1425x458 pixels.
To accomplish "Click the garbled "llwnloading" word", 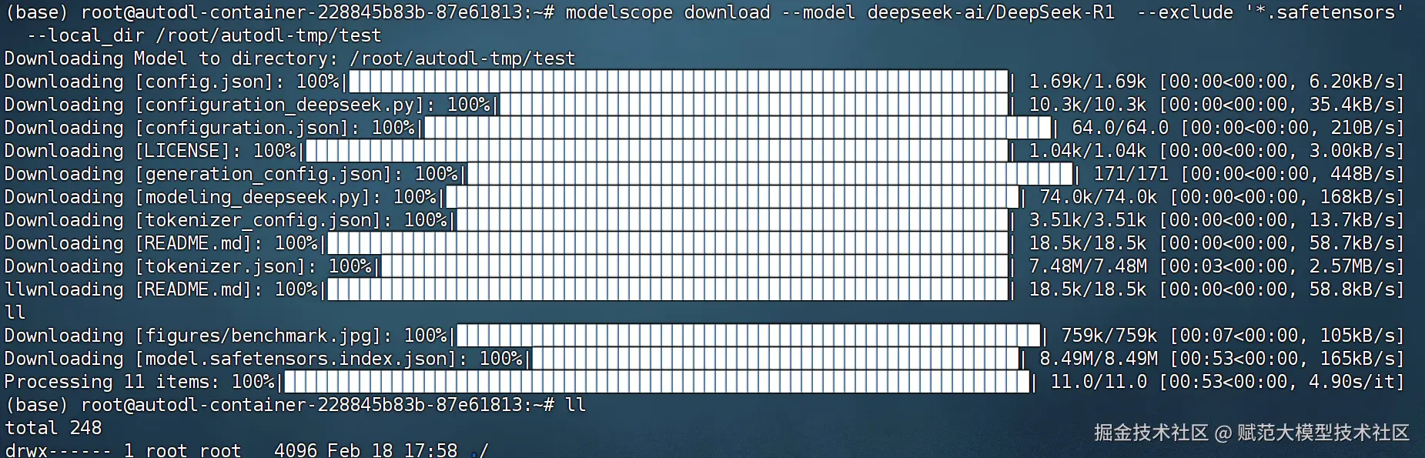I will point(64,289).
